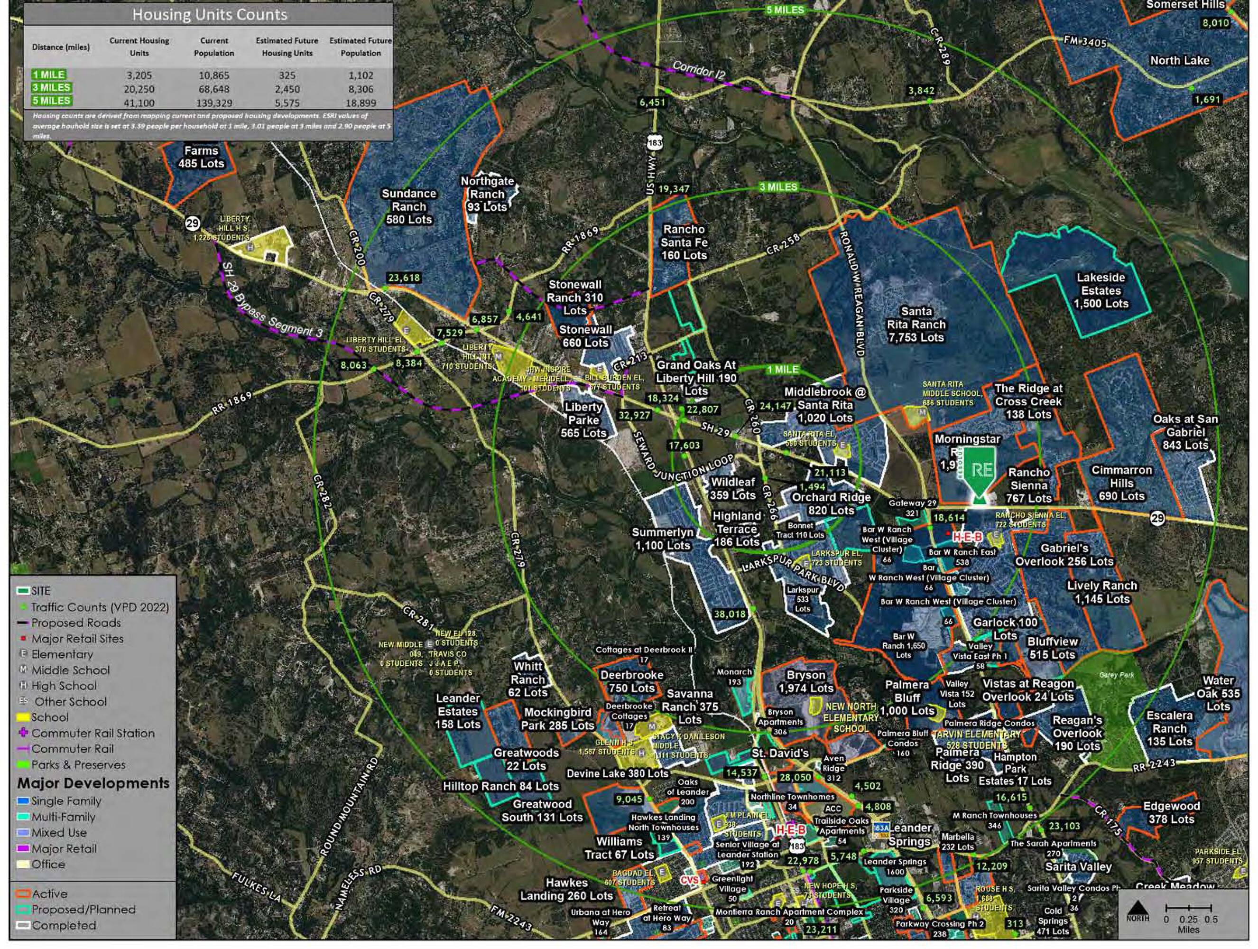Viewport: 1258px width, 949px height.
Task: Click the Parks & Preserves green legend swatch
Action: 23,765
